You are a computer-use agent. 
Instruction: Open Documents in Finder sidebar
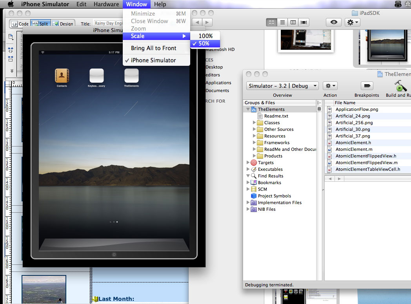coord(217,90)
